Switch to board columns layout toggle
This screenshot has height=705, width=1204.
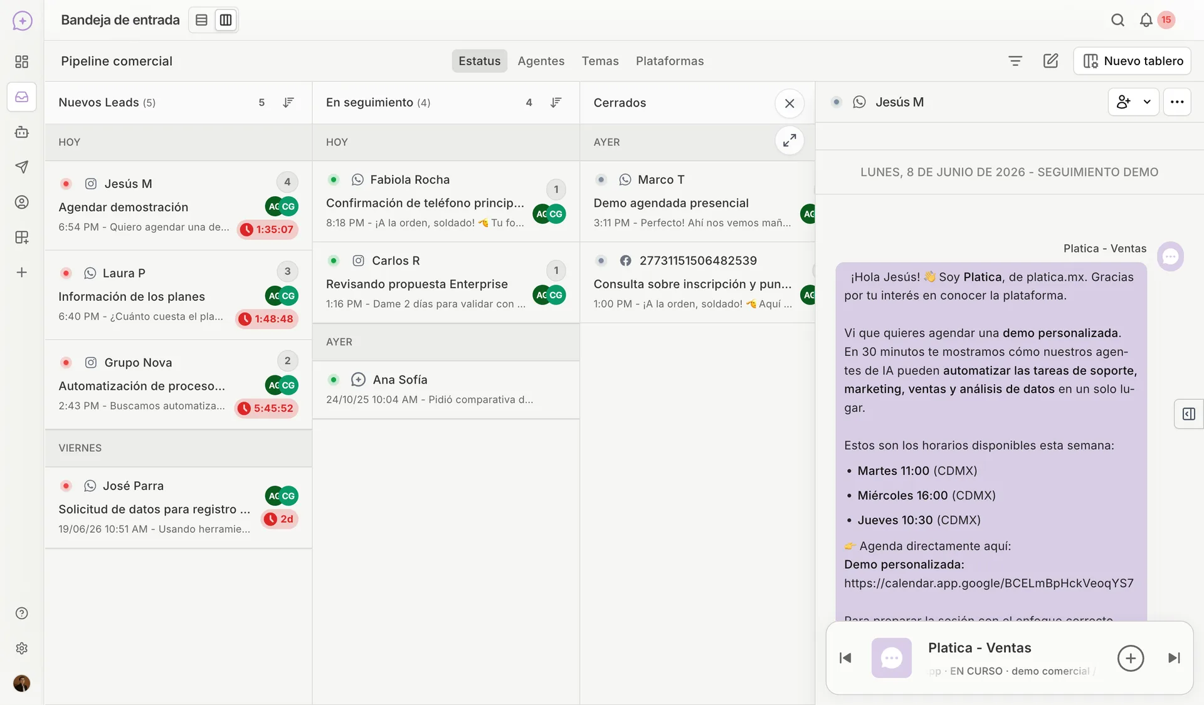(226, 20)
